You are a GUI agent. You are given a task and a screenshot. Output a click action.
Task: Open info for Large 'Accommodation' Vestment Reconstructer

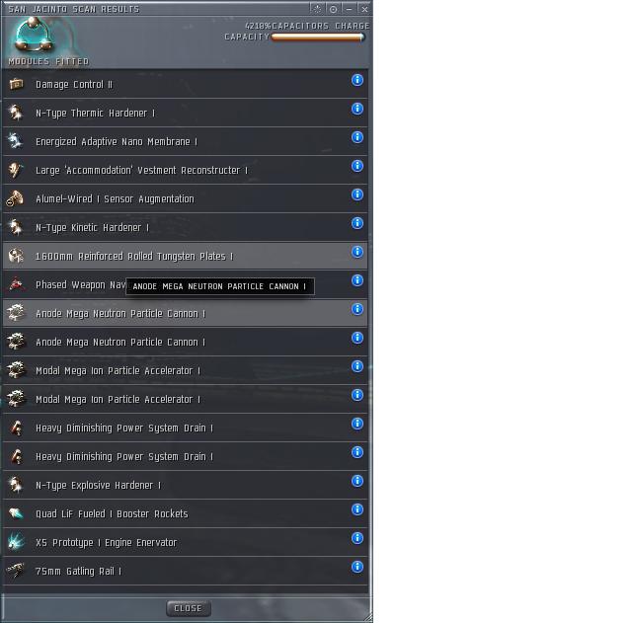(357, 166)
